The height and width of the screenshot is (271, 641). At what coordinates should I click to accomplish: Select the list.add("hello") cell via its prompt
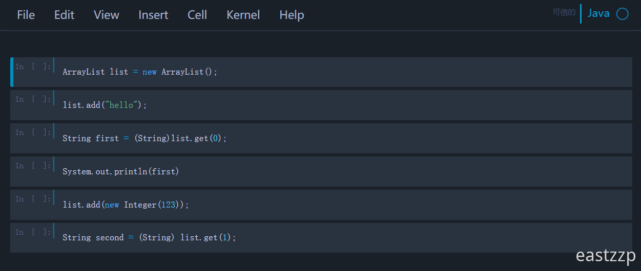pyautogui.click(x=33, y=100)
